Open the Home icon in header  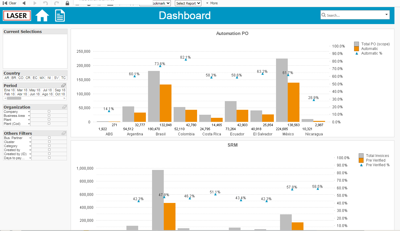(42, 15)
